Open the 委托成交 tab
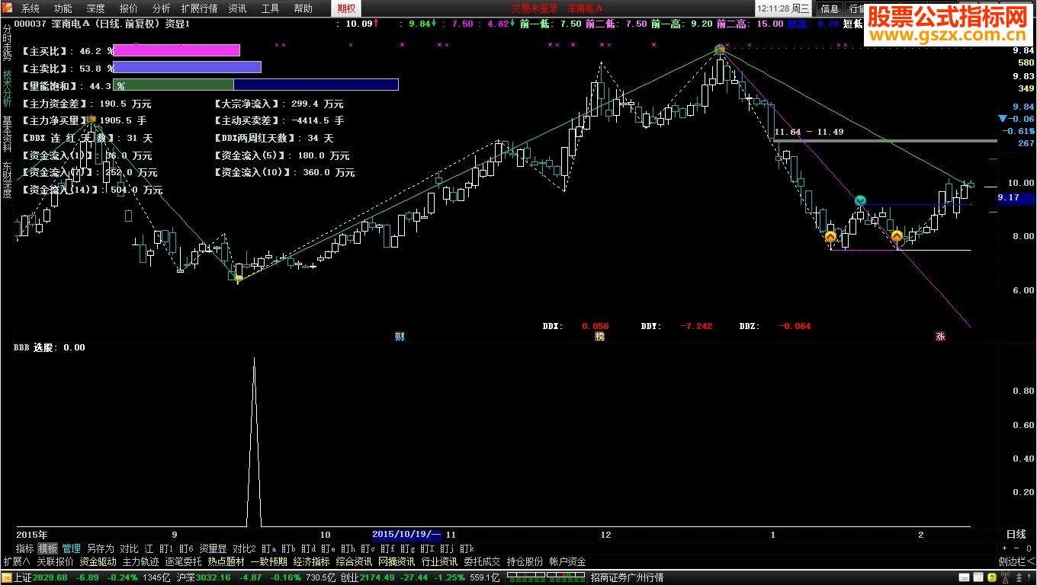The image size is (1037, 585). (x=482, y=561)
